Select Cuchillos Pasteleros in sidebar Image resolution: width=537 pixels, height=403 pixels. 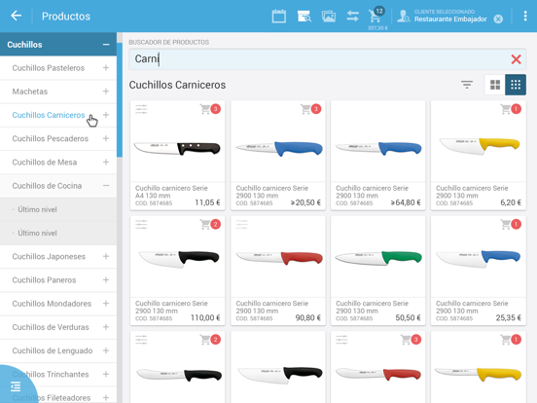[49, 68]
